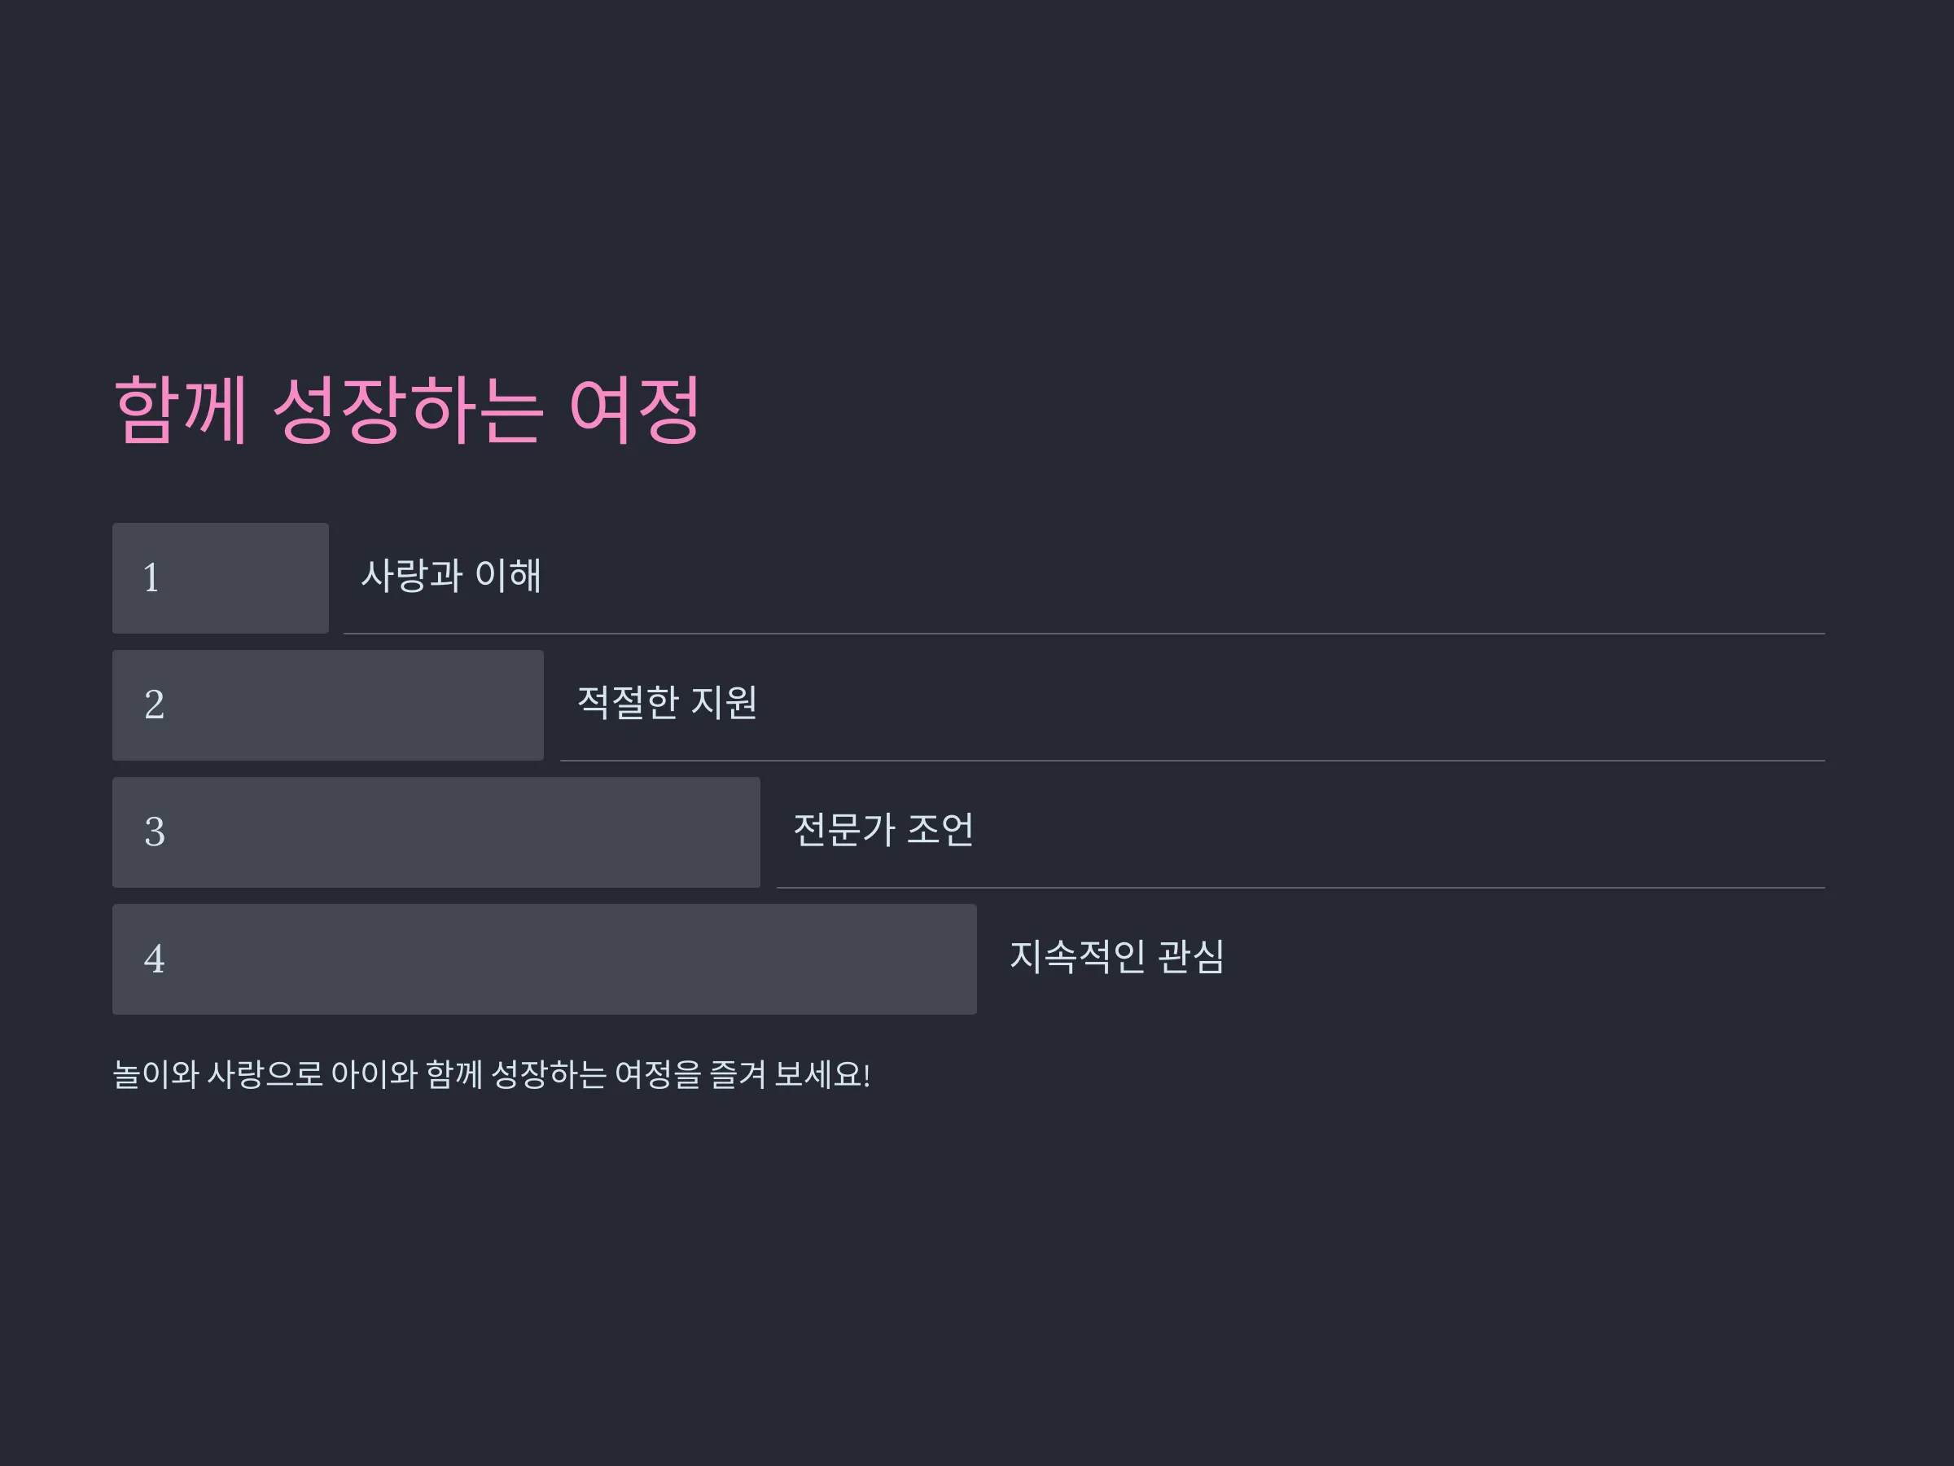Viewport: 1954px width, 1466px height.
Task: Click the 적절한 지원 label
Action: (x=667, y=703)
